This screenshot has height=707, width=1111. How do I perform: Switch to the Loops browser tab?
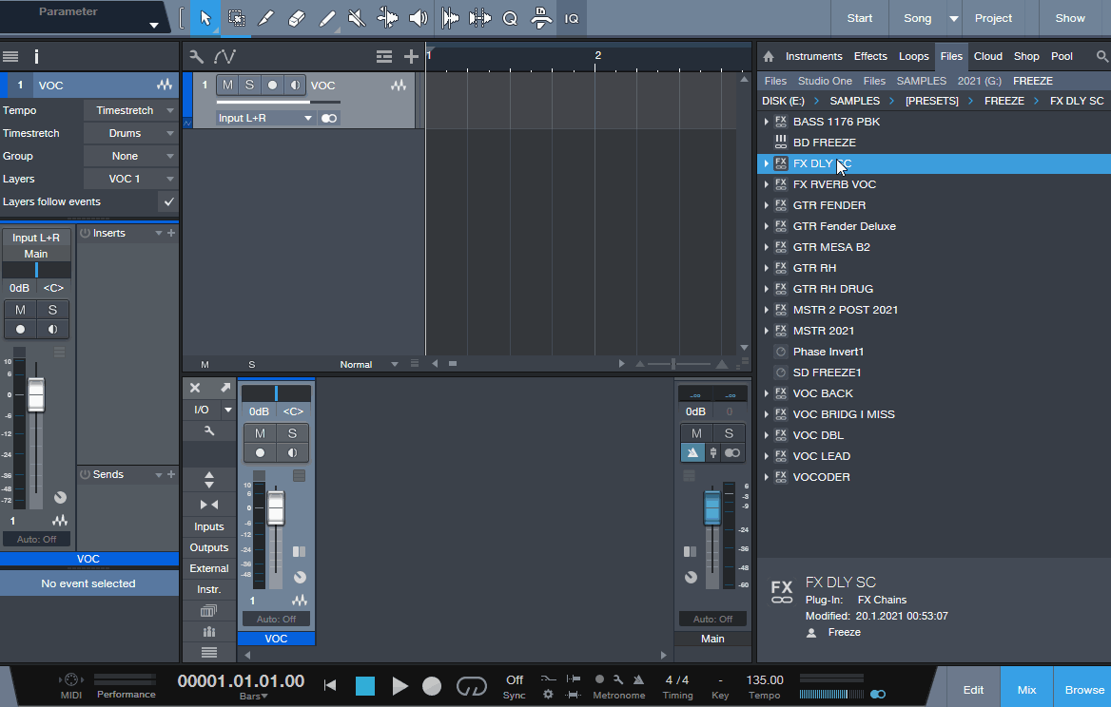[x=913, y=57]
